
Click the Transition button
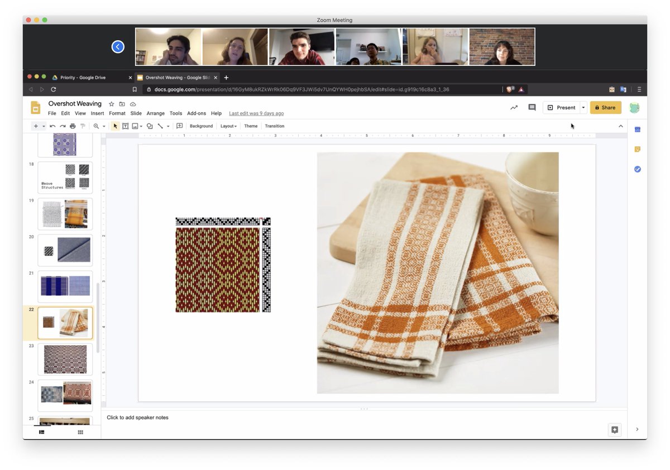click(x=274, y=126)
